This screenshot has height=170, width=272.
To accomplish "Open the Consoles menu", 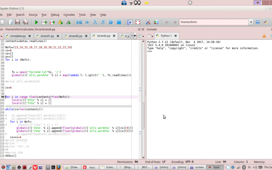I will click(x=69, y=15).
